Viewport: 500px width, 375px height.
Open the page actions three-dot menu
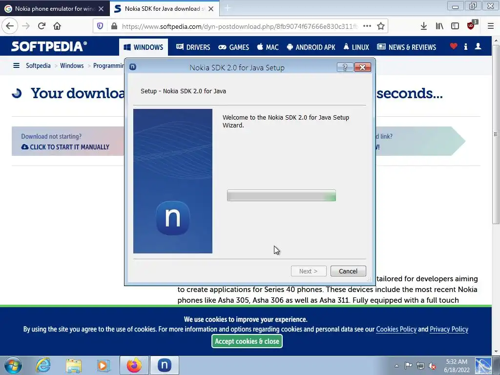tap(367, 26)
